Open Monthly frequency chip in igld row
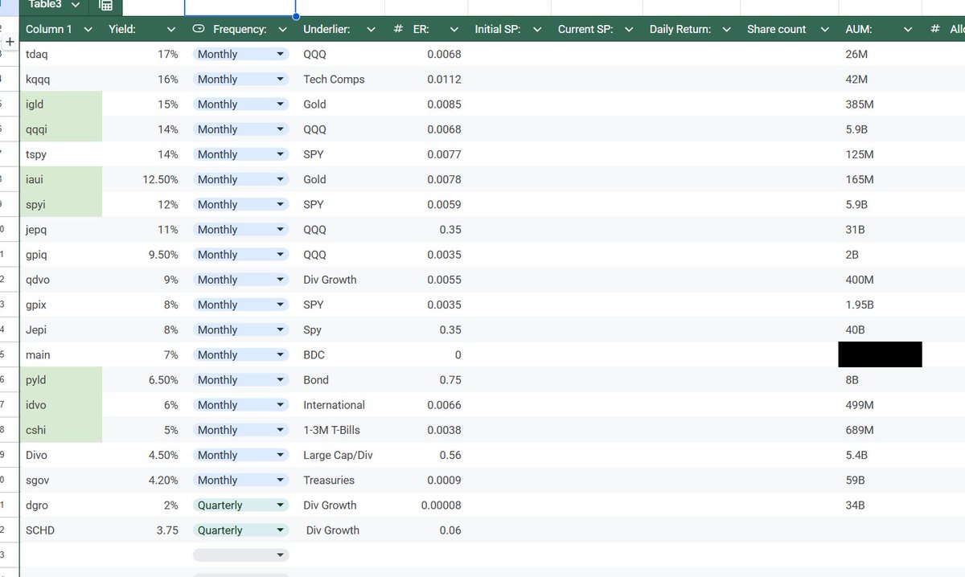The height and width of the screenshot is (577, 965). coord(240,104)
